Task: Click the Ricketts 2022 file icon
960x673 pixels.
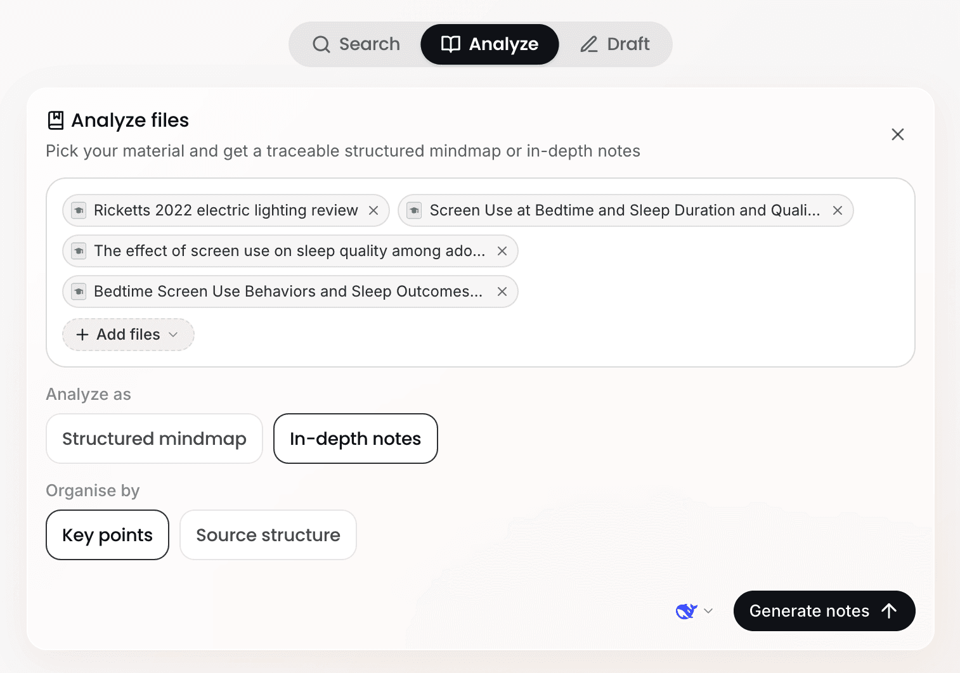Action: click(79, 210)
